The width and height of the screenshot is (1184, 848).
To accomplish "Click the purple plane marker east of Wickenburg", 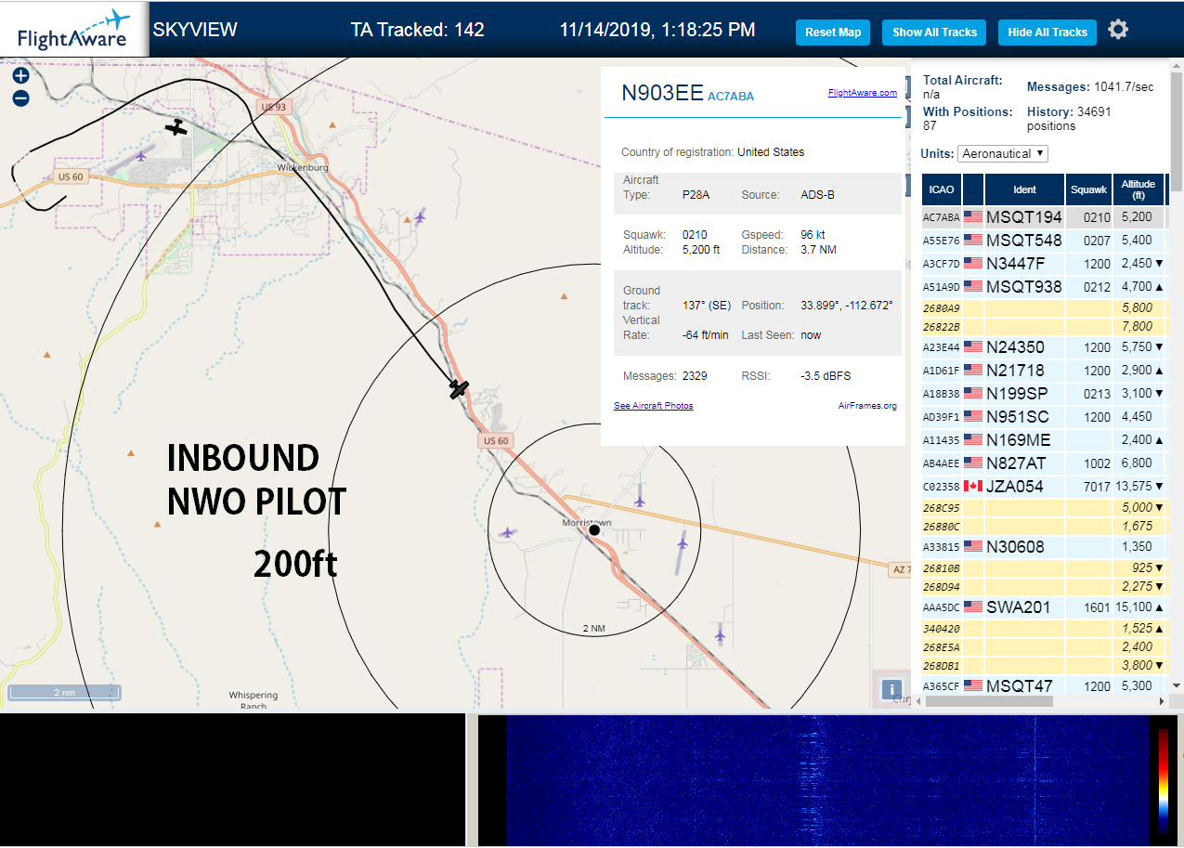I will tap(420, 217).
